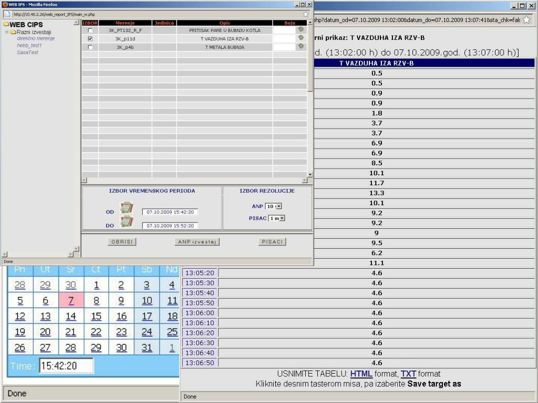The width and height of the screenshot is (538, 403).
Task: Click color box for T METALA BUBNJA row
Action: click(x=284, y=47)
